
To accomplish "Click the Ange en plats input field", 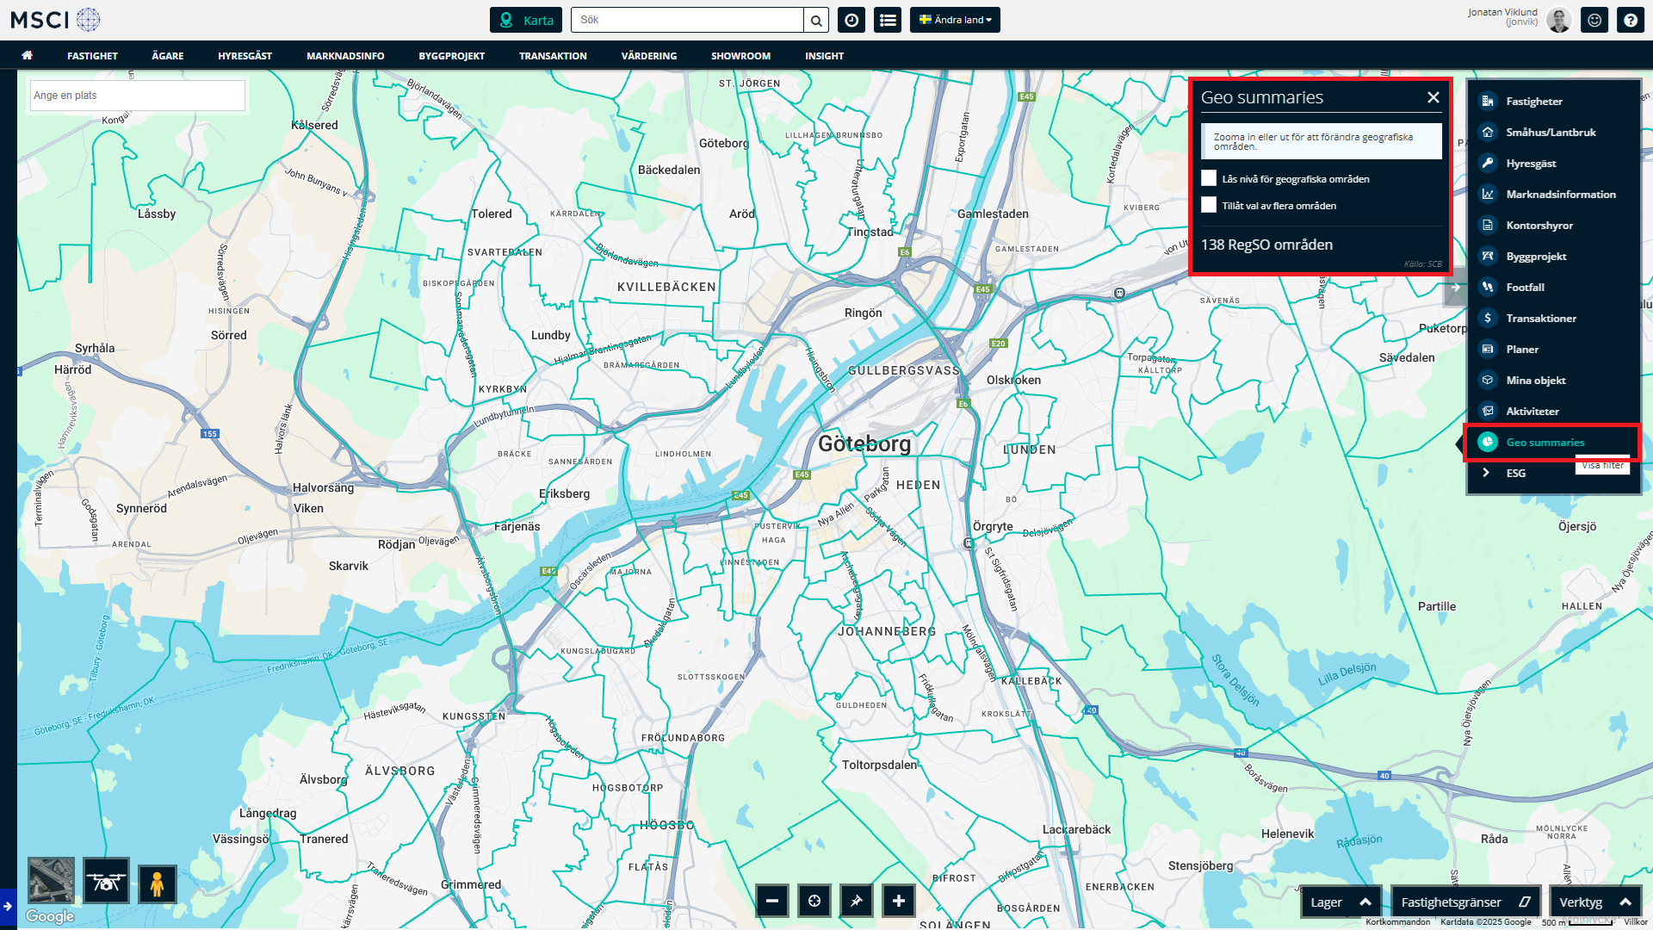I will pos(138,96).
